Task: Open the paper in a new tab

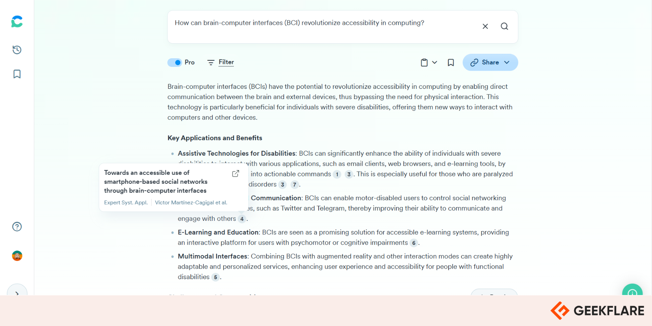Action: [236, 173]
